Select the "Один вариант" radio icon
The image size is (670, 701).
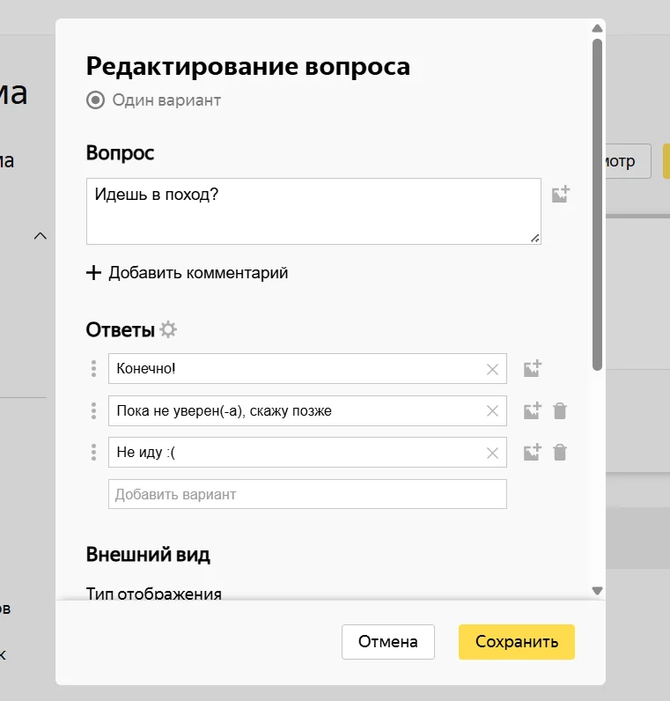click(95, 100)
